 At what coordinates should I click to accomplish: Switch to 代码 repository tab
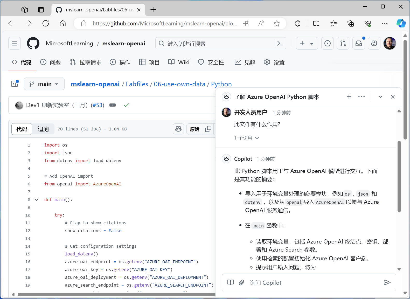[21, 62]
